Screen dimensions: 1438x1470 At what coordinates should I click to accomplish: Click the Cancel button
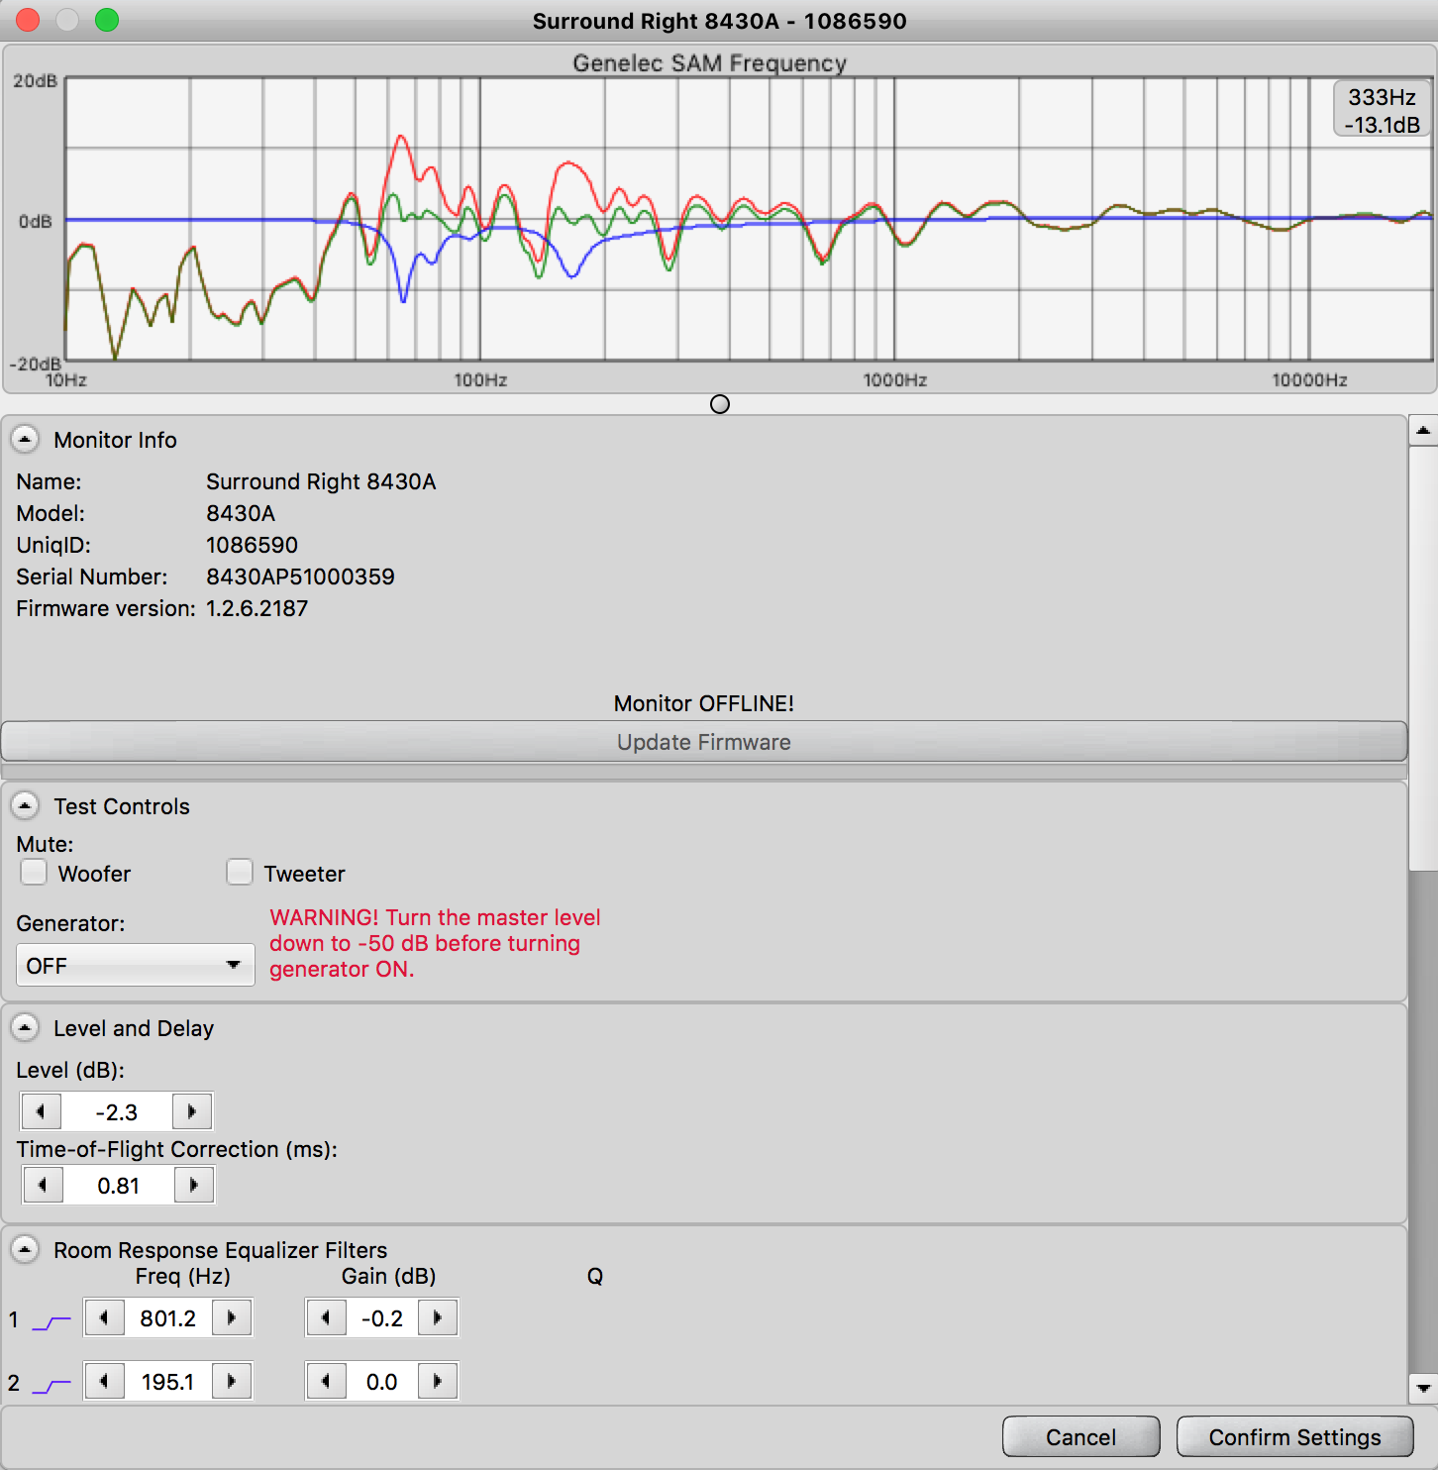[x=1081, y=1436]
